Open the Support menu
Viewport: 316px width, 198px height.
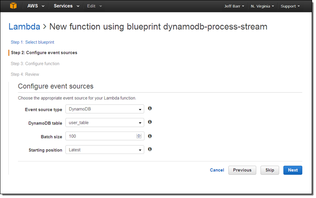tap(290, 6)
